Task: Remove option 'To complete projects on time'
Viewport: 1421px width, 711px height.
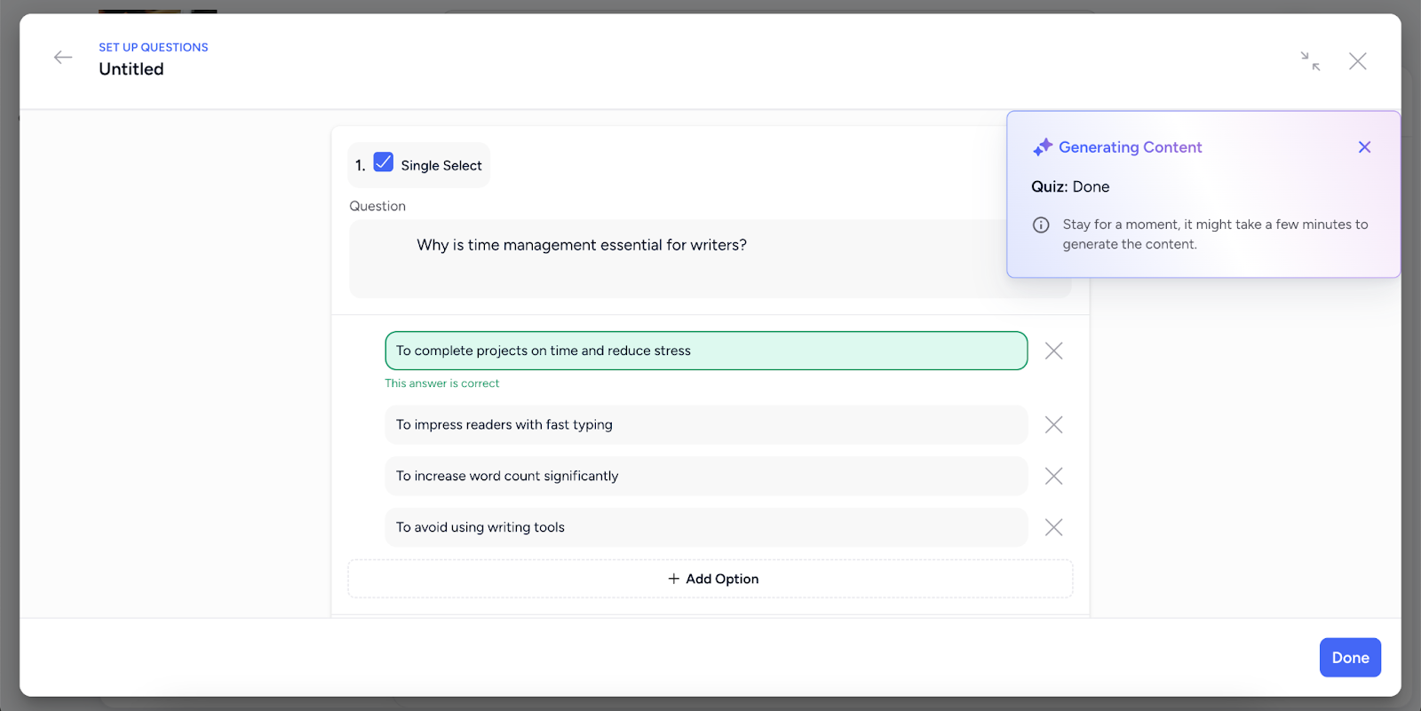Action: point(1053,351)
